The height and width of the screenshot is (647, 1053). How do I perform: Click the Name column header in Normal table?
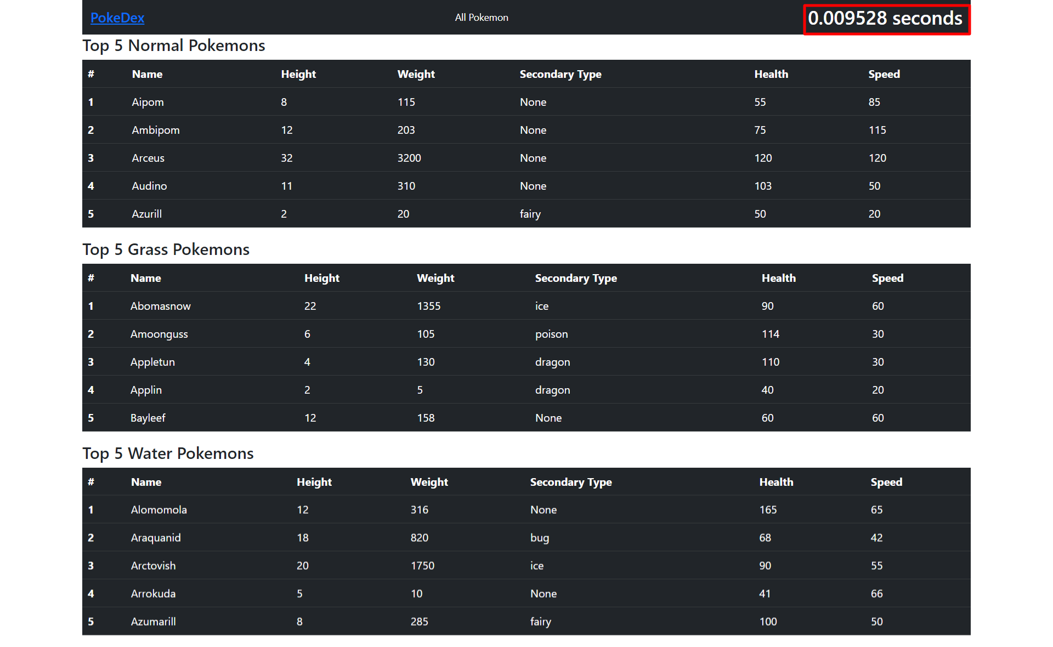point(147,74)
